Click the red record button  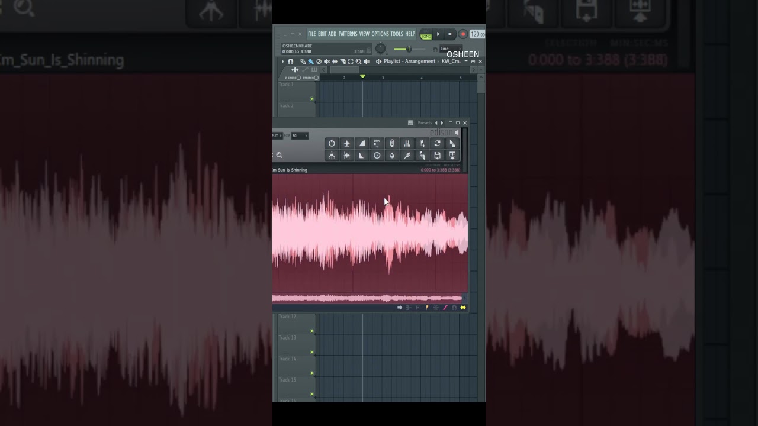(463, 34)
